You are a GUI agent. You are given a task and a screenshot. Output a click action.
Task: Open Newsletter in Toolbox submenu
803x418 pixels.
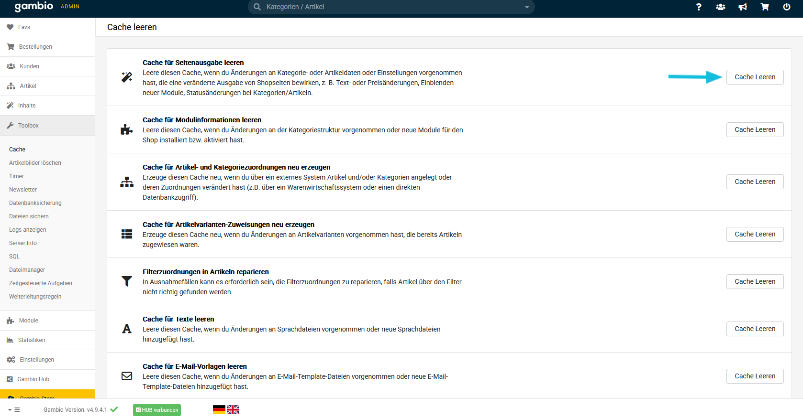click(x=23, y=190)
